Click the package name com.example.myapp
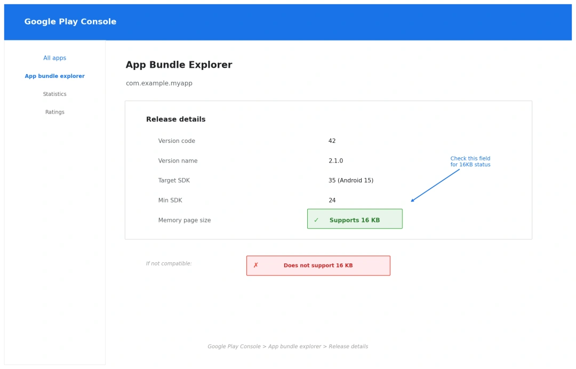Viewport: 576px width, 369px height. (159, 83)
